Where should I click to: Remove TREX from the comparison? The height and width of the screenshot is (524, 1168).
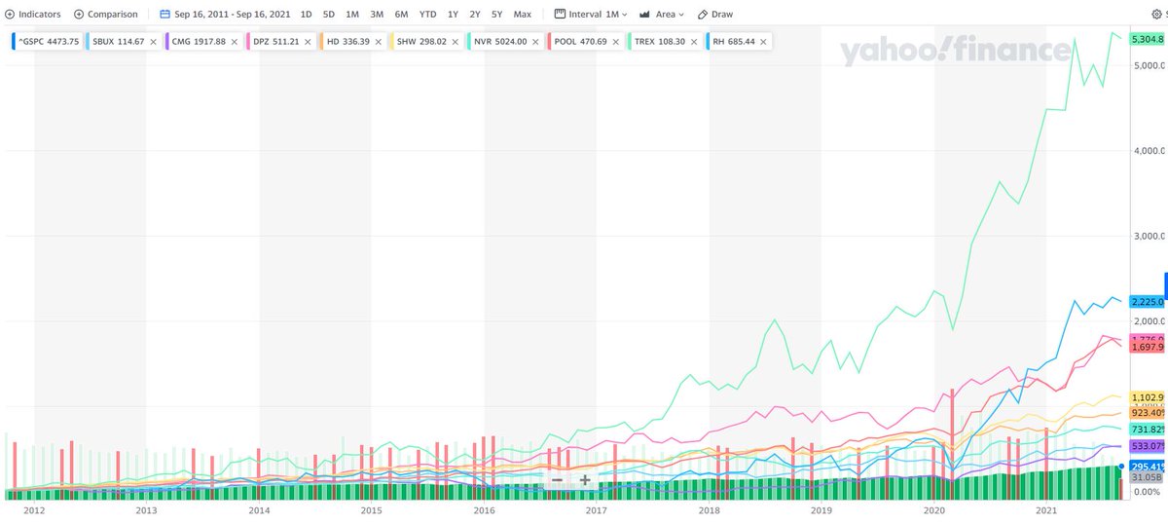point(693,42)
